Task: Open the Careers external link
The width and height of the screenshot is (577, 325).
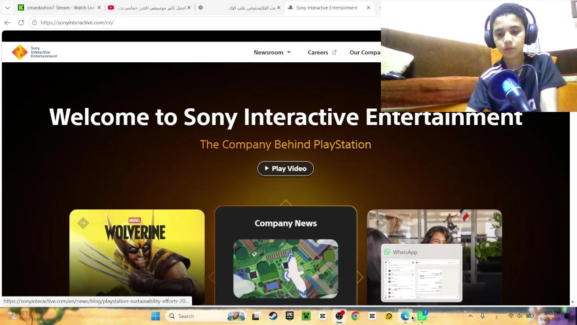Action: [322, 52]
